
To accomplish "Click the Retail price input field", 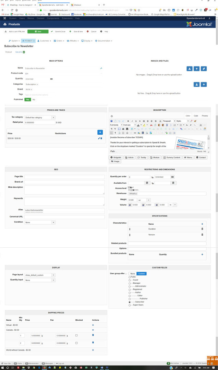I will 40,122.
